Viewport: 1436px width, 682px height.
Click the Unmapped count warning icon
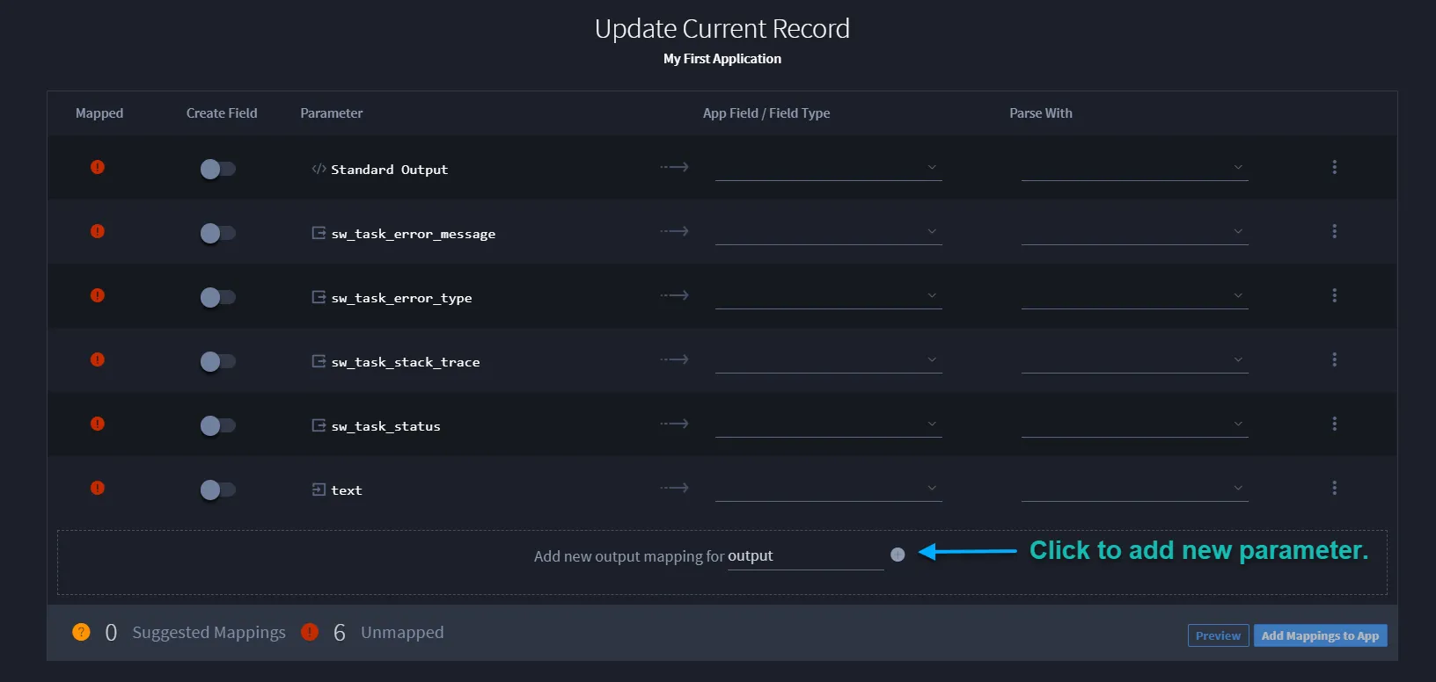[310, 632]
